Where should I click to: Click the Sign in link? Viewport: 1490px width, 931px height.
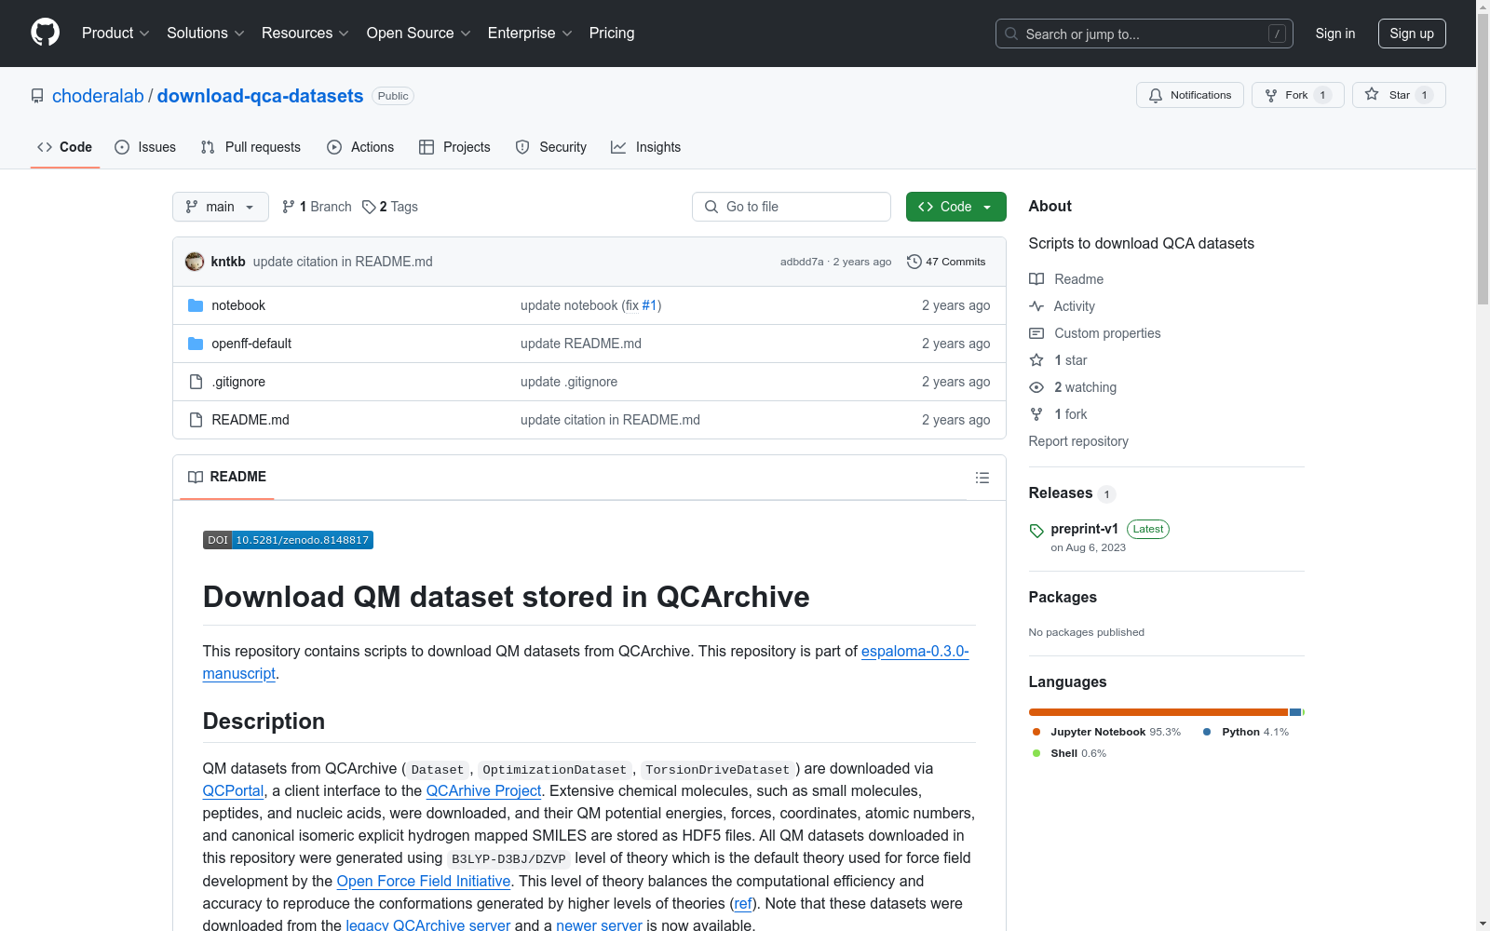click(1335, 34)
